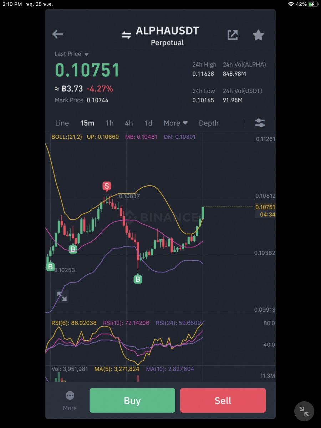Tap the Vol: 3,951,981 label
321x428 pixels.
pyautogui.click(x=70, y=369)
